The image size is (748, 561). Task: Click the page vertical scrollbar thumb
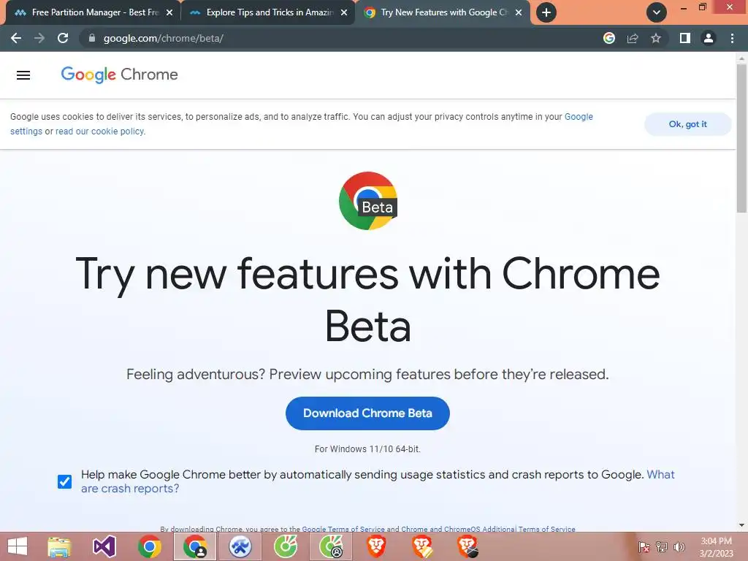pos(741,138)
